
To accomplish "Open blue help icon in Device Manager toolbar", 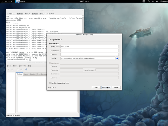I will pos(26,69).
